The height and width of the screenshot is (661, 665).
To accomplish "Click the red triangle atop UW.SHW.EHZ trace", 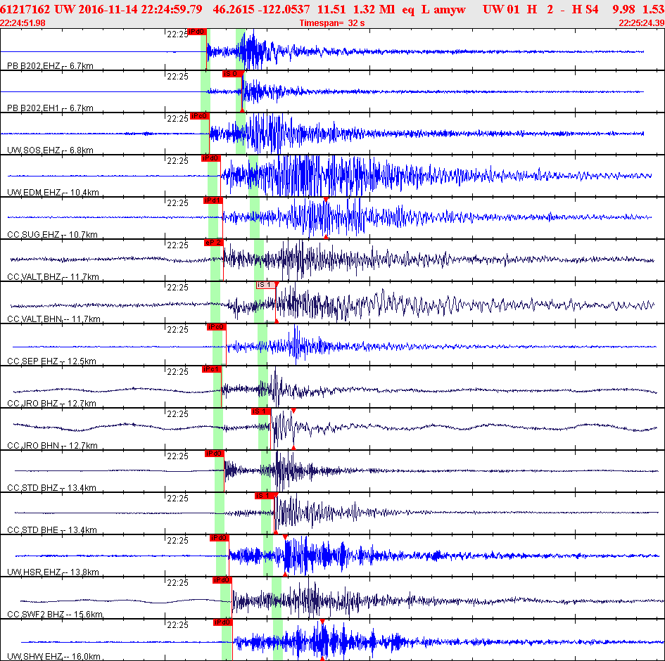I will tap(322, 622).
